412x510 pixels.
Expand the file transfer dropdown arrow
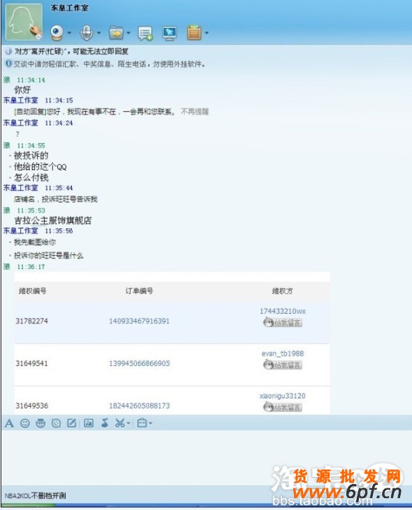[128, 33]
